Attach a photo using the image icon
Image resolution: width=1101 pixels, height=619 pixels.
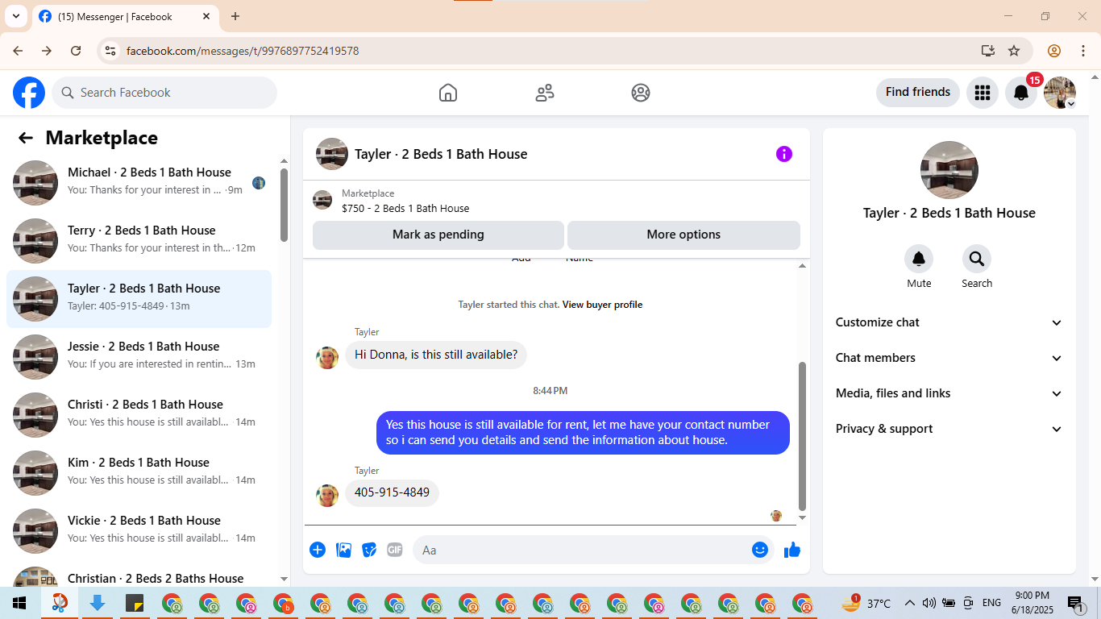[x=343, y=550]
